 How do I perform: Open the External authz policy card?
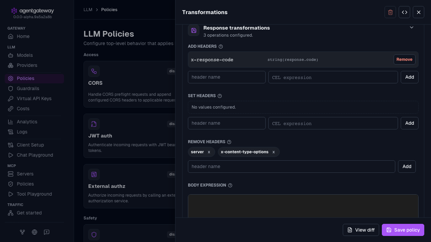click(129, 186)
